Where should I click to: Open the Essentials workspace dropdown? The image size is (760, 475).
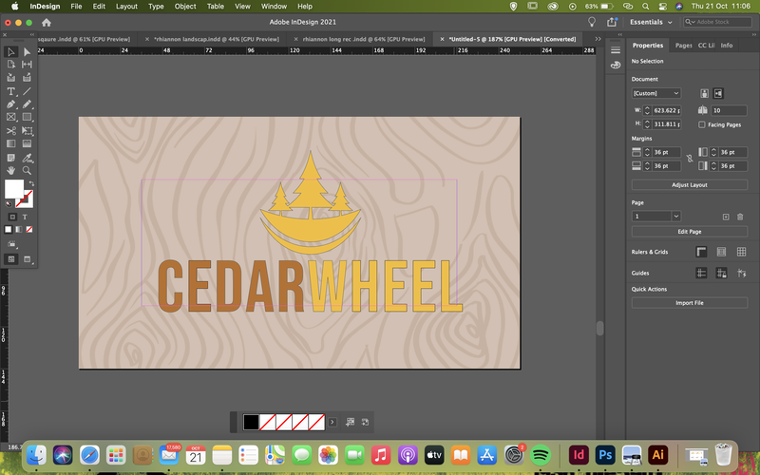click(651, 22)
